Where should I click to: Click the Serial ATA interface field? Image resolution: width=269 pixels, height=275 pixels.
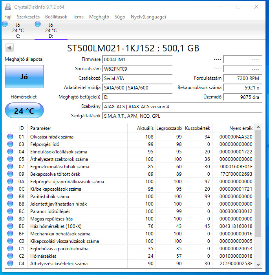[137, 78]
